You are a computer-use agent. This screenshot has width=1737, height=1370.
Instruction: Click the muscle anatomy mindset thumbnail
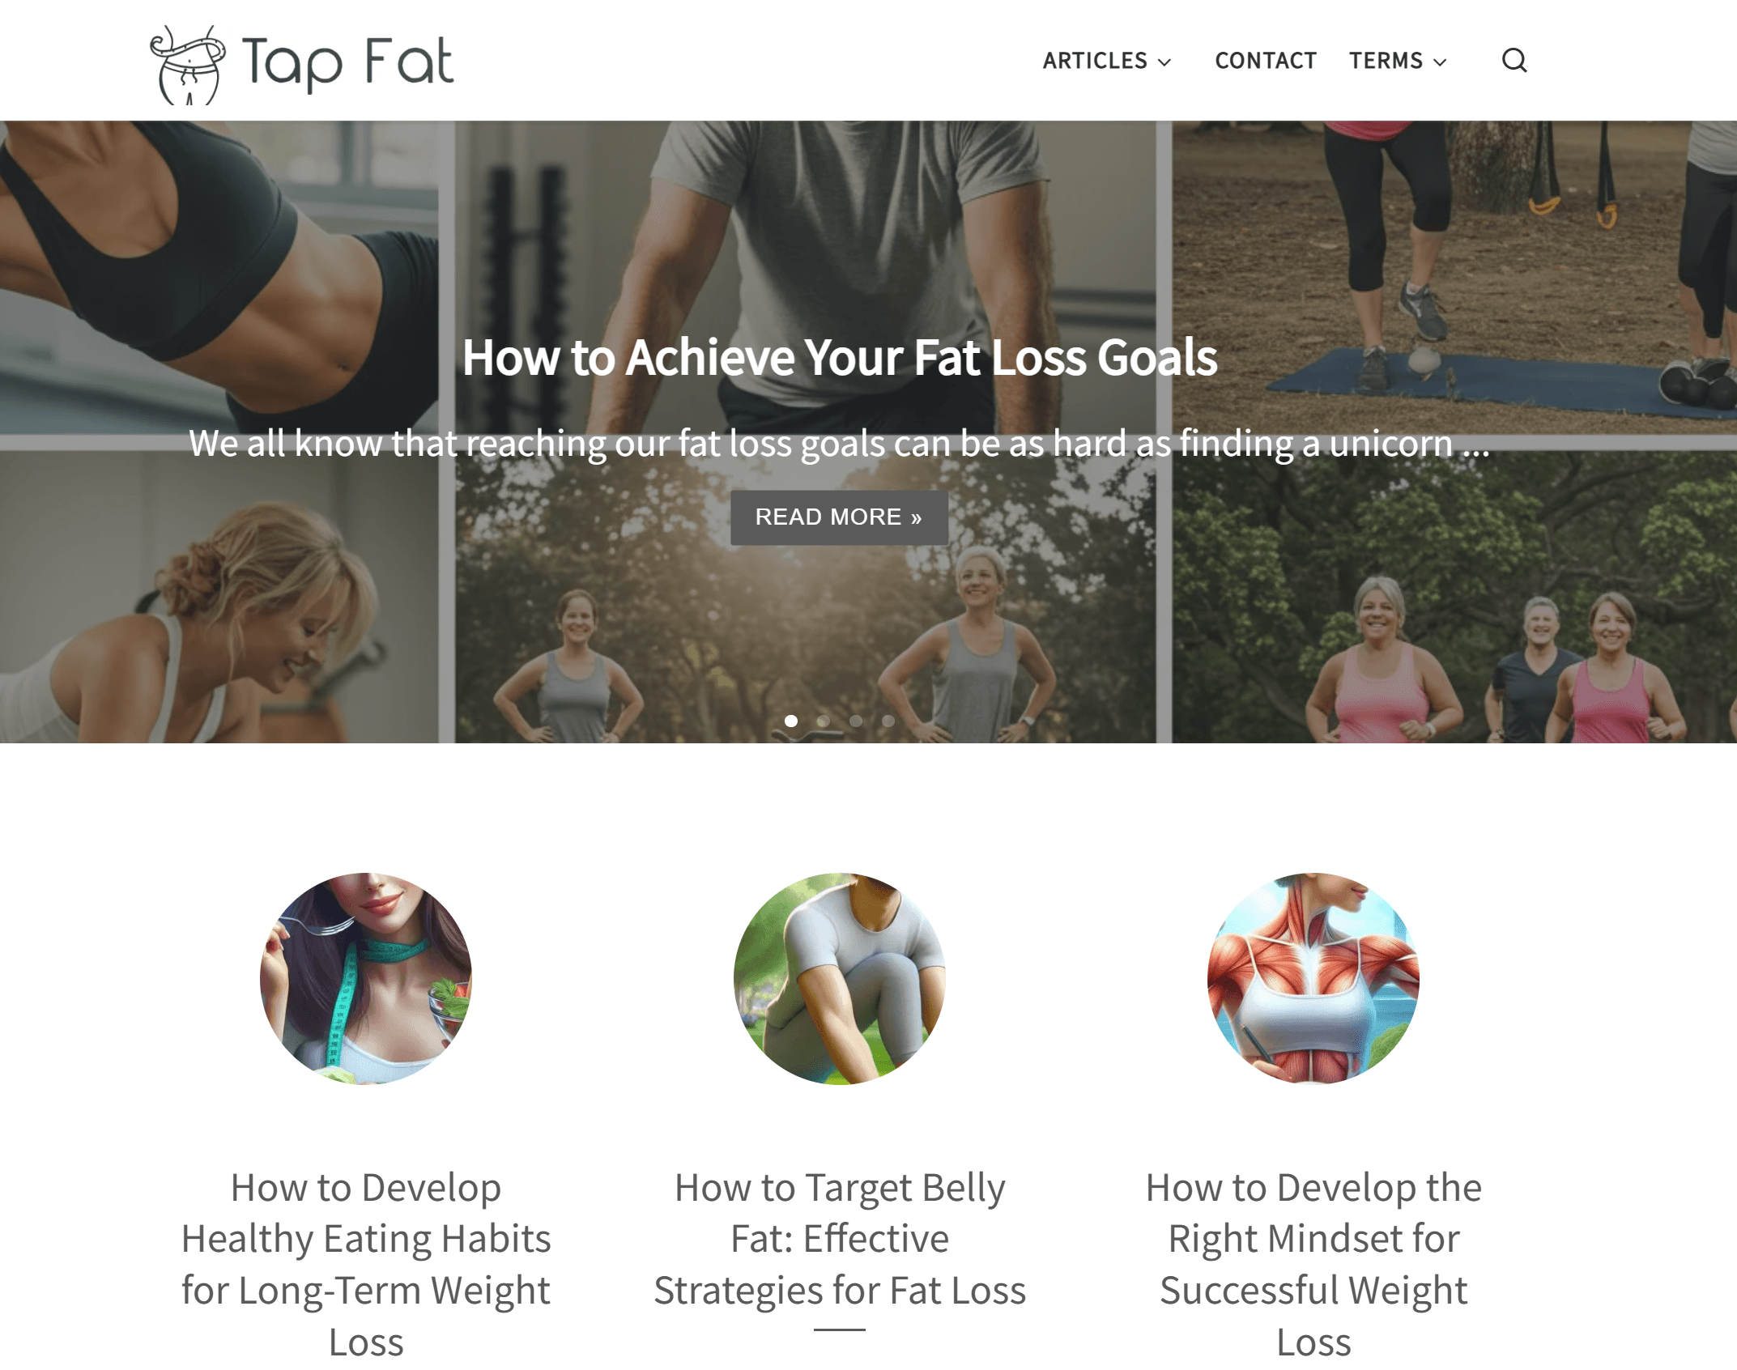1313,978
